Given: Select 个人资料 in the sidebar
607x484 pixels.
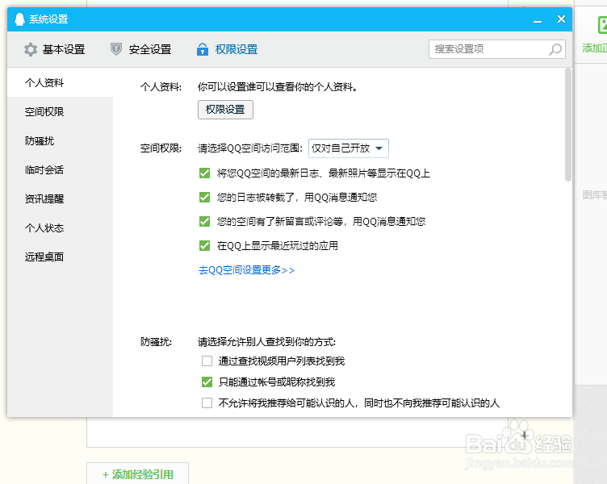Looking at the screenshot, I should (x=60, y=83).
